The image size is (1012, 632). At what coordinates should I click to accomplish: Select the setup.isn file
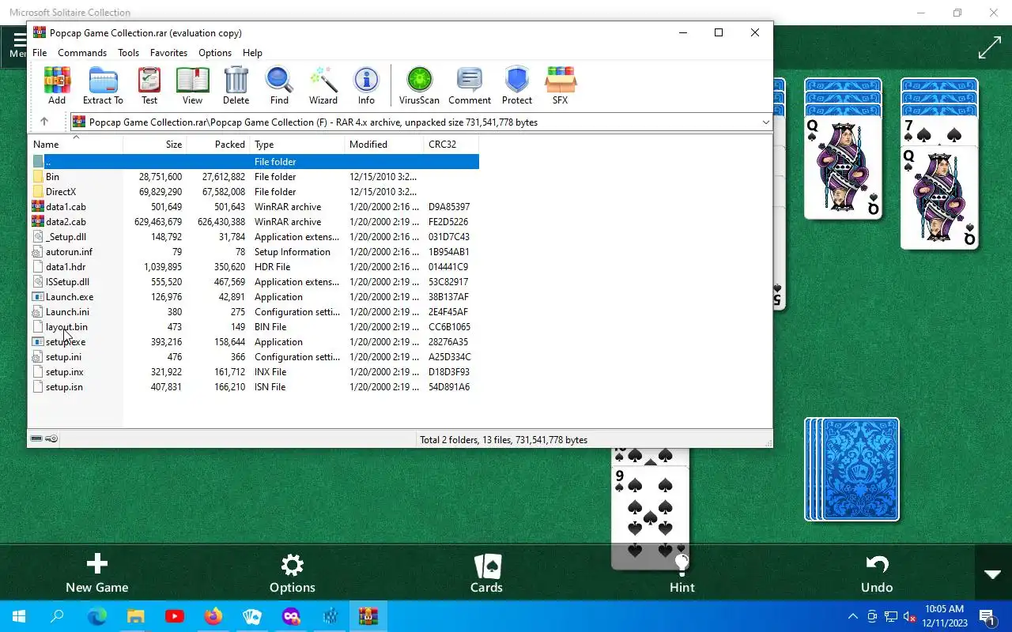tap(254, 387)
